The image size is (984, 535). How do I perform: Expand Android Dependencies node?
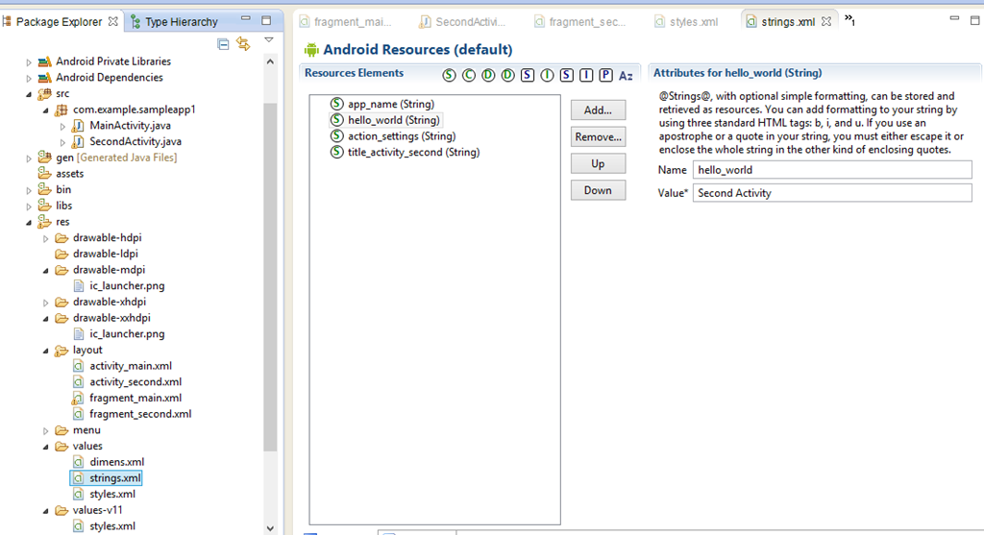[28, 79]
